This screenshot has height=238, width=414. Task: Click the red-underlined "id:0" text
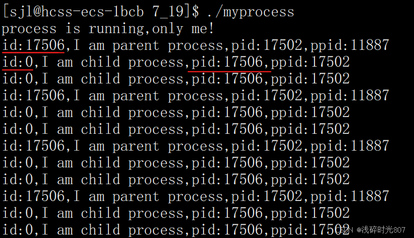(x=17, y=62)
